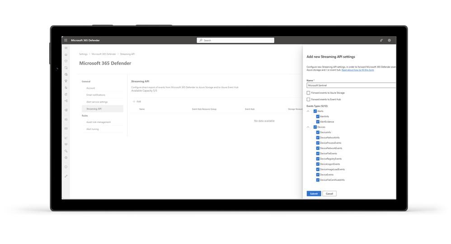This screenshot has height=244, width=451.
Task: Toggle the DeviceLogonEvents checkbox
Action: tap(318, 164)
